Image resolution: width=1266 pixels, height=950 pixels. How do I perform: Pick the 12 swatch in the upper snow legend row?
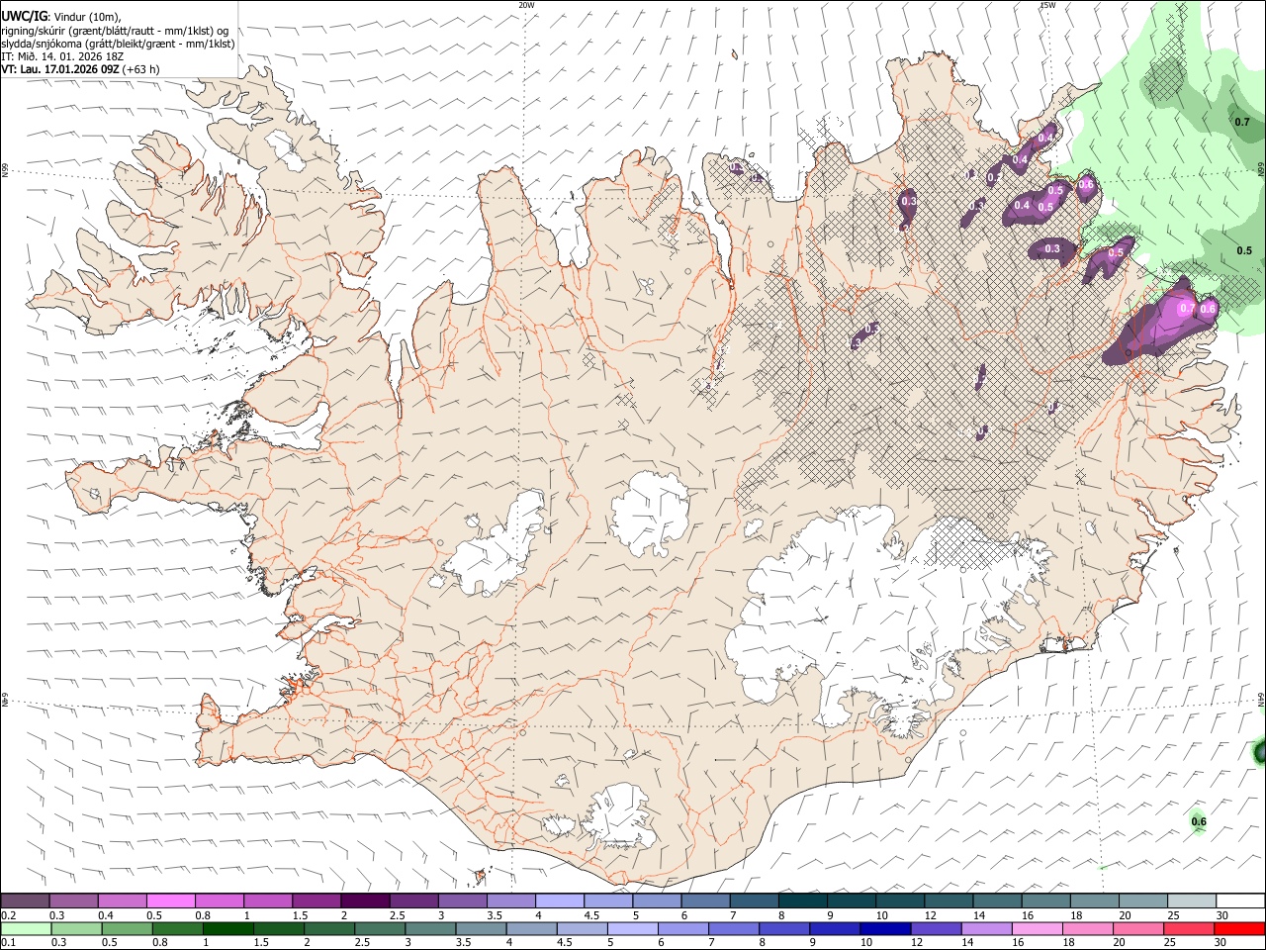coord(949,901)
